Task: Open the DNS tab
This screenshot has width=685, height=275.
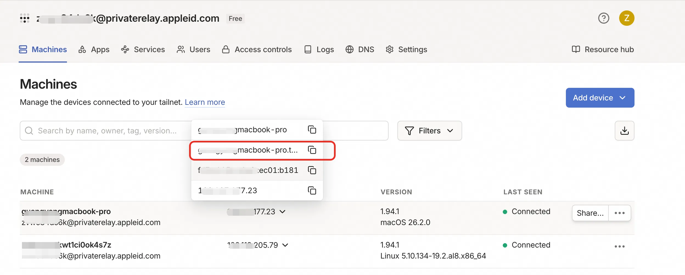Action: coord(360,49)
